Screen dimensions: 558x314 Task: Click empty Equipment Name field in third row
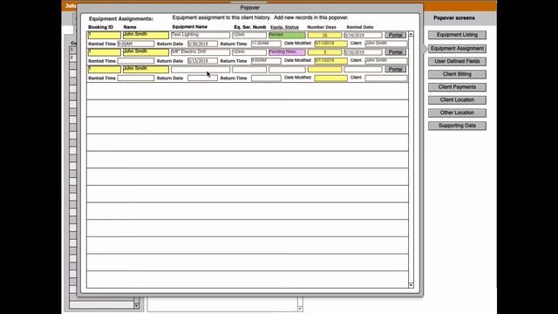201,70
